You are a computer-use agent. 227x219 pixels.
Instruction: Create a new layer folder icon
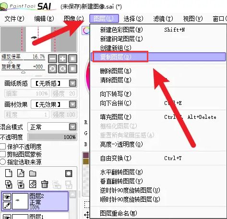(33, 173)
